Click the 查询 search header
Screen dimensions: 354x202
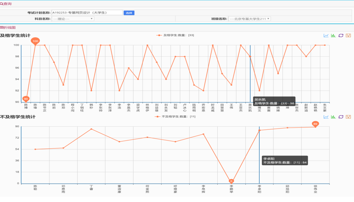pyautogui.click(x=6, y=4)
